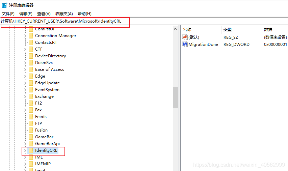Open the 查看(V) menu
The width and height of the screenshot is (288, 171).
pyautogui.click(x=44, y=14)
